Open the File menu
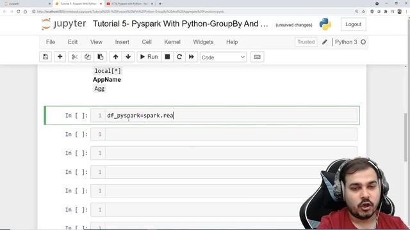The image size is (410, 230). click(x=51, y=42)
